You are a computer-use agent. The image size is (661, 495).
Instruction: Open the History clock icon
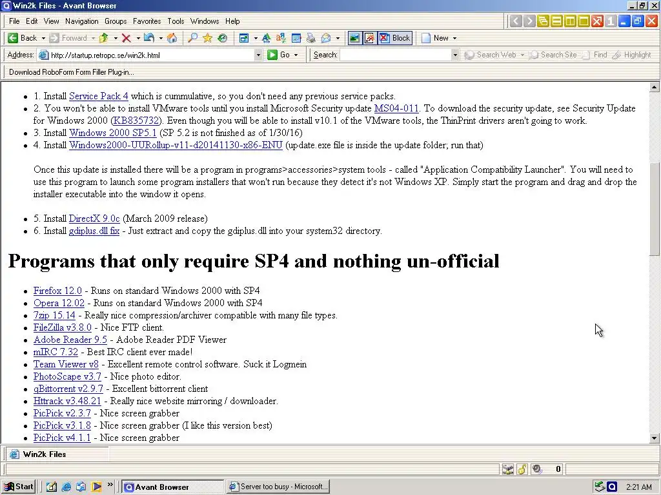pyautogui.click(x=222, y=38)
